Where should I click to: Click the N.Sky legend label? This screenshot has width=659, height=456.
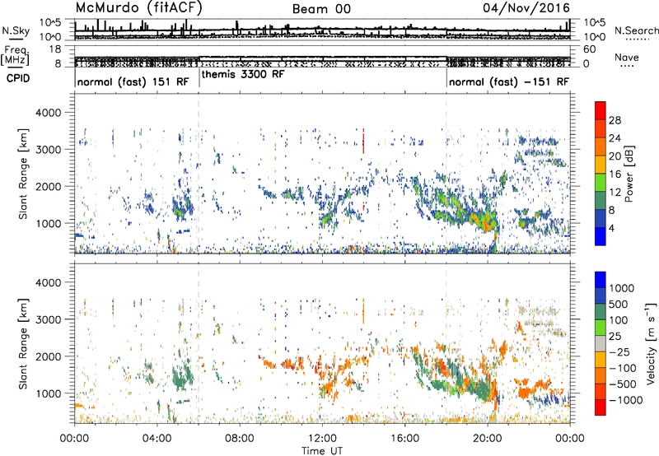[16, 30]
